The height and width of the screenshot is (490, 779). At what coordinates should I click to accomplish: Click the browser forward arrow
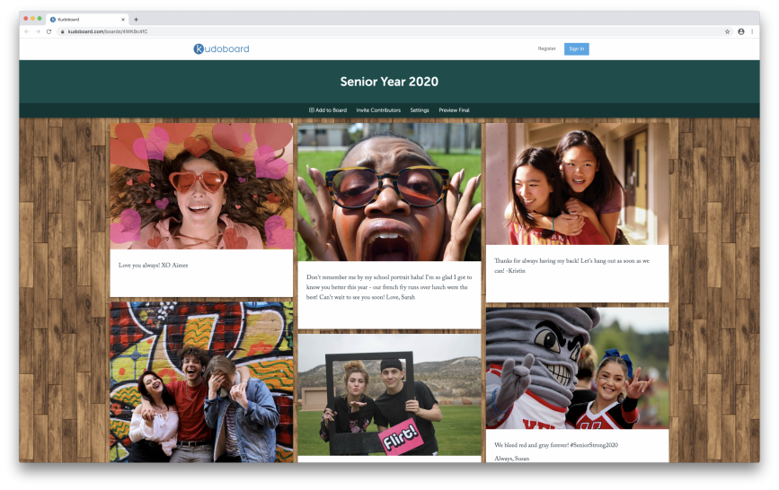click(x=38, y=31)
